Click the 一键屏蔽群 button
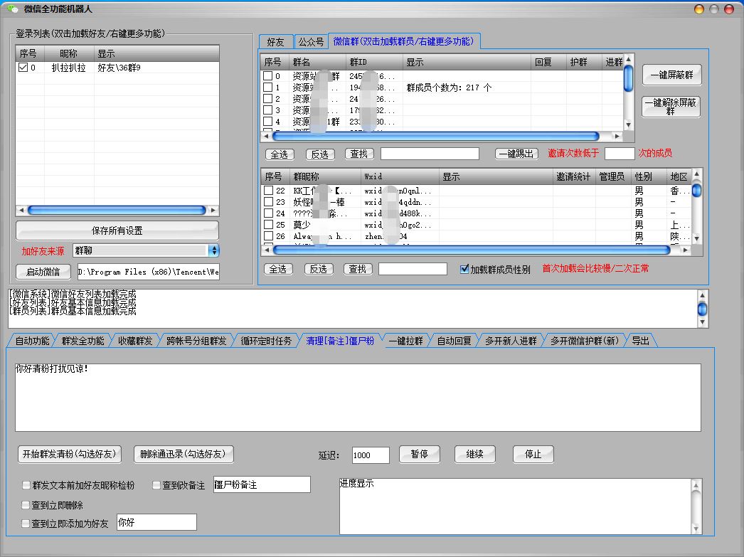The image size is (744, 557). (x=671, y=75)
